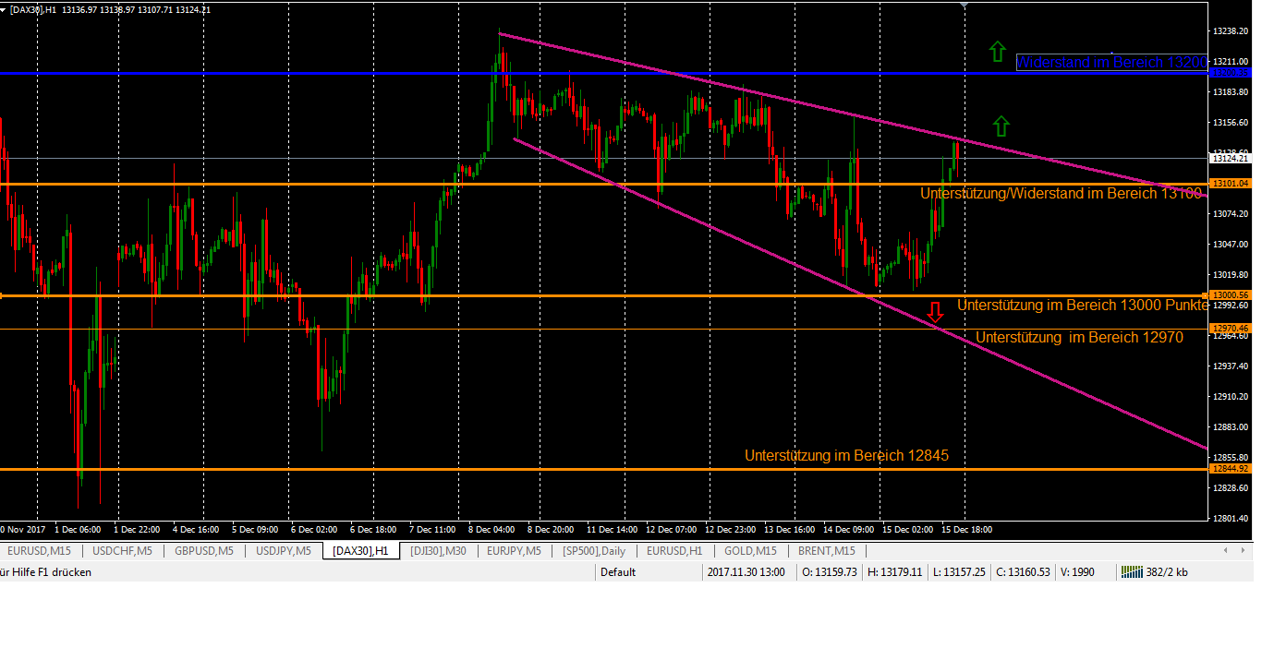Click the orange 12844.92 price tag
Screen dimensions: 1262x672
[1231, 469]
